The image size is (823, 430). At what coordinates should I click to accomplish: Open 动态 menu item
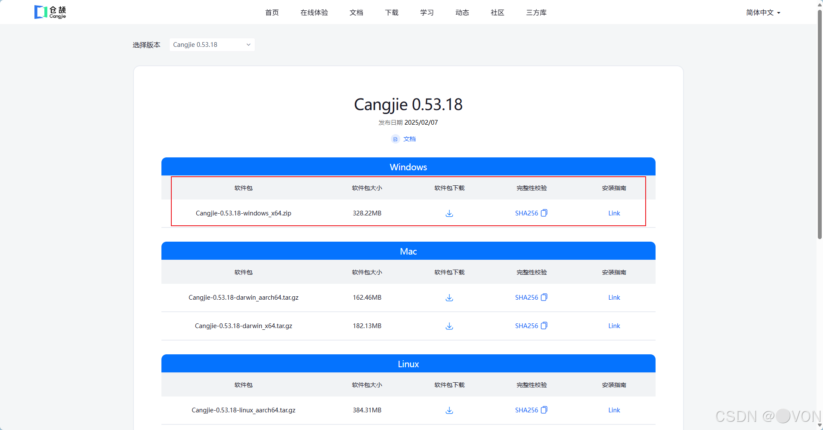click(x=462, y=12)
